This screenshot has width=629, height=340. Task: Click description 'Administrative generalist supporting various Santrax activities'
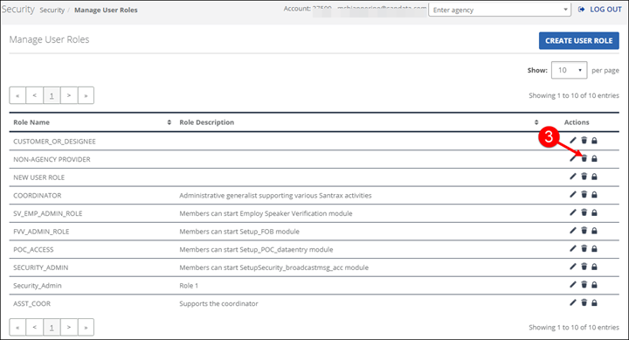pos(275,196)
